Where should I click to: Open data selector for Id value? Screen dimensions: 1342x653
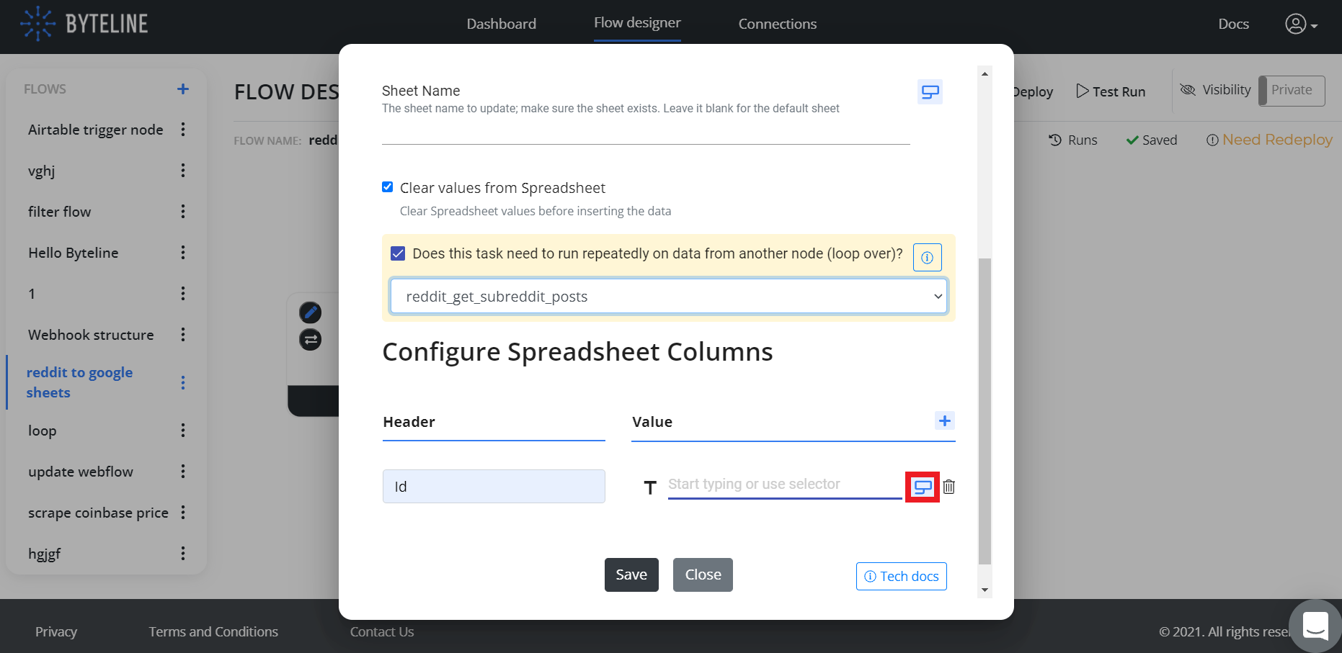click(923, 487)
